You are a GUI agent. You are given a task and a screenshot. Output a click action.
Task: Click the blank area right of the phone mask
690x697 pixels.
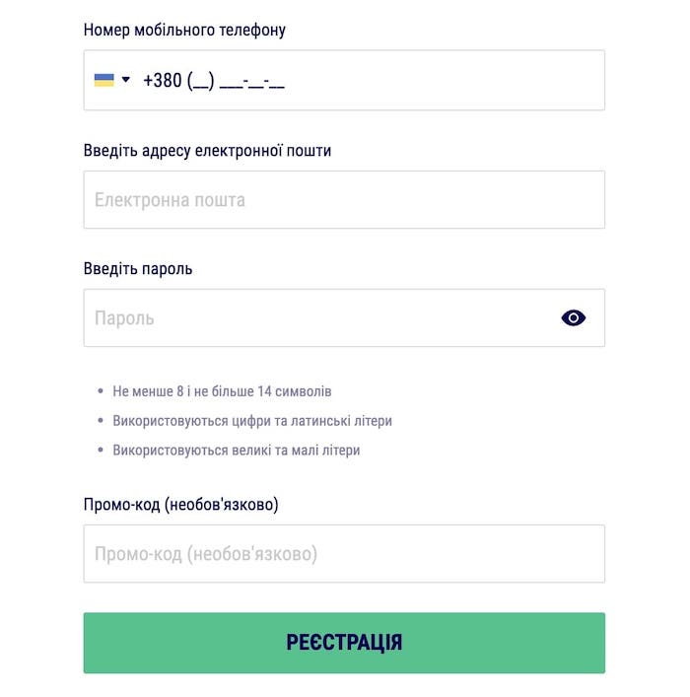[444, 81]
